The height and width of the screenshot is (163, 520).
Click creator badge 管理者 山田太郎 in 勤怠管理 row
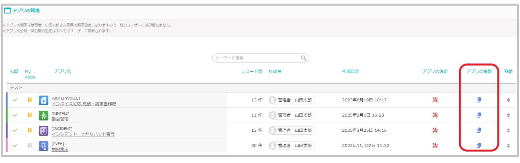[292, 115]
